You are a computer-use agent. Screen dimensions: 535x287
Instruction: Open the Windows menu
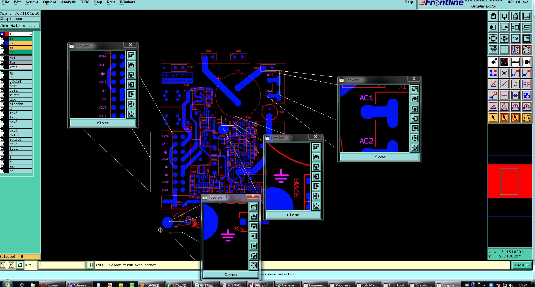(x=127, y=2)
